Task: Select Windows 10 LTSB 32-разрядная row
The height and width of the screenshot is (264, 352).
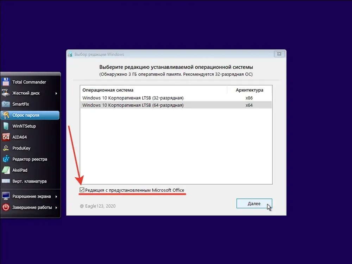Action: click(x=176, y=98)
